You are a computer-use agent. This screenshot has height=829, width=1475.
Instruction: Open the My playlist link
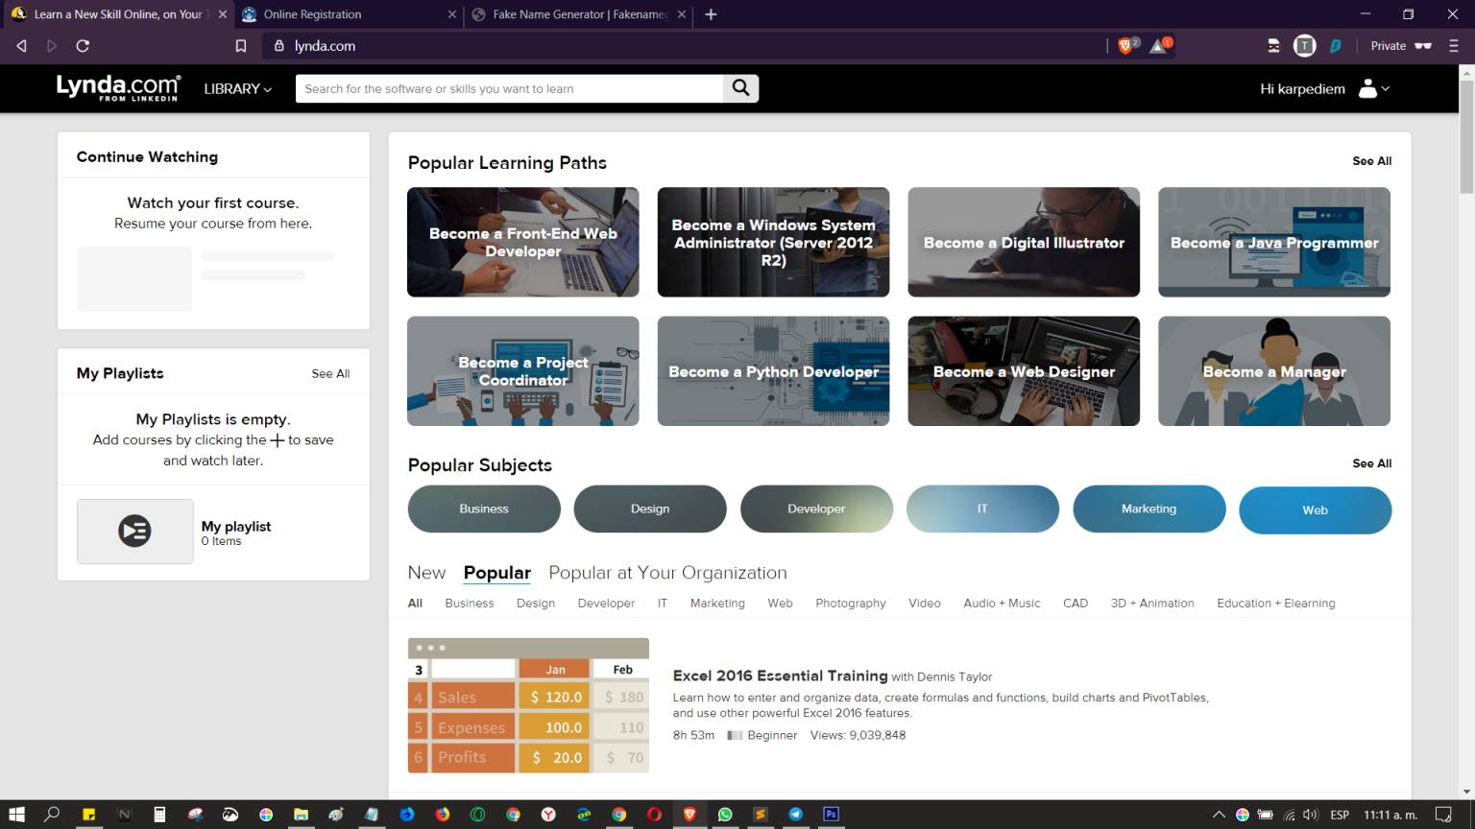point(236,526)
